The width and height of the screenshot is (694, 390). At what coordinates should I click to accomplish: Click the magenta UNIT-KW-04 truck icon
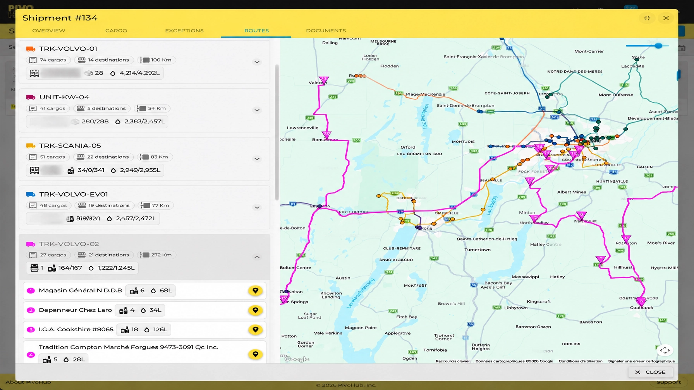click(31, 97)
